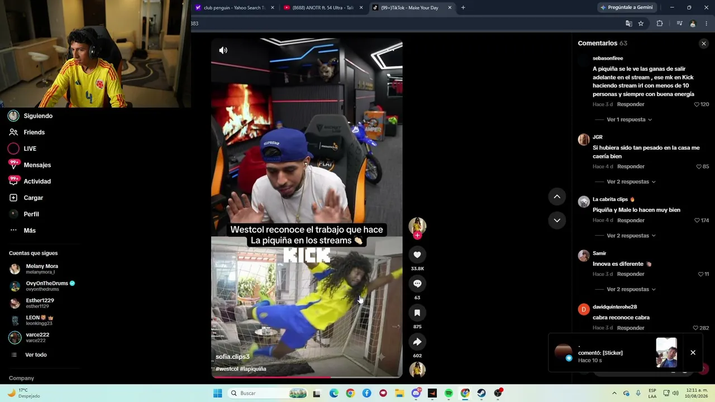Open the creator's avatar above the like button

(x=417, y=226)
